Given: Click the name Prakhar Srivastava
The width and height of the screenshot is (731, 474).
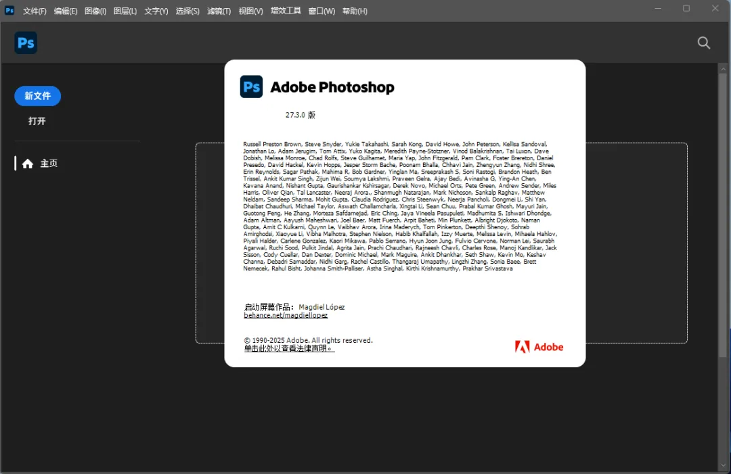Looking at the screenshot, I should point(487,268).
